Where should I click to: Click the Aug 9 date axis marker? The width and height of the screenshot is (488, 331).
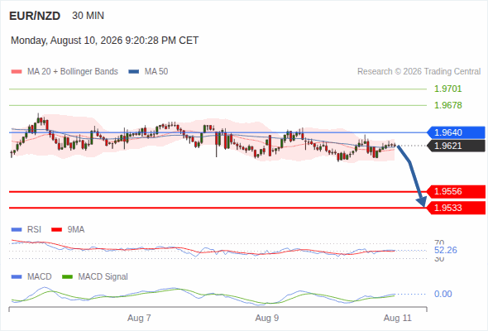[x=267, y=318]
